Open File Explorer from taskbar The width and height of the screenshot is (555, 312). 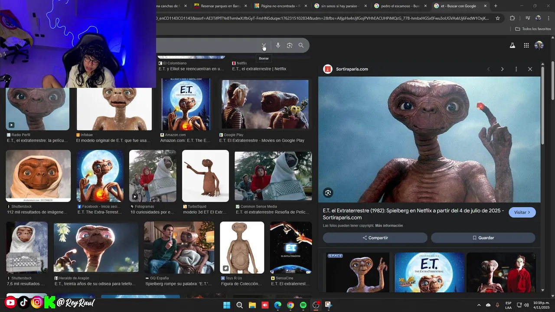click(252, 305)
